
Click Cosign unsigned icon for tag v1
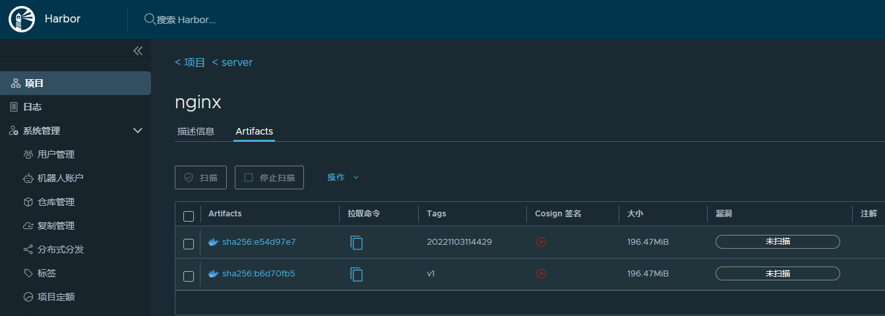[541, 274]
